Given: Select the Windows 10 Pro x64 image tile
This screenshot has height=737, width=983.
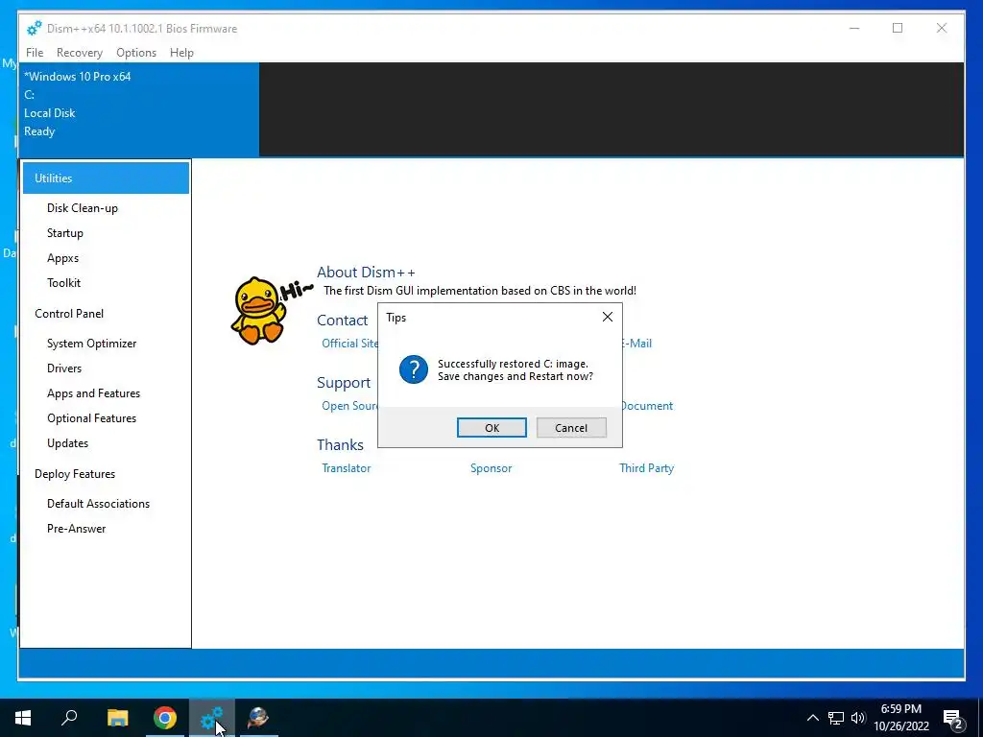Looking at the screenshot, I should click(138, 109).
